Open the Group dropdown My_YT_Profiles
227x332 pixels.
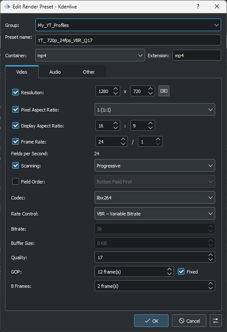coord(128,25)
